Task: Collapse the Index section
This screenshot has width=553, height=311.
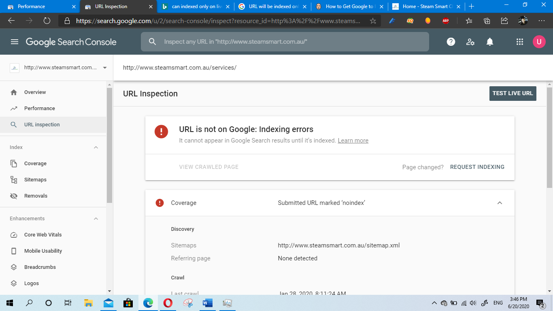Action: [96, 147]
